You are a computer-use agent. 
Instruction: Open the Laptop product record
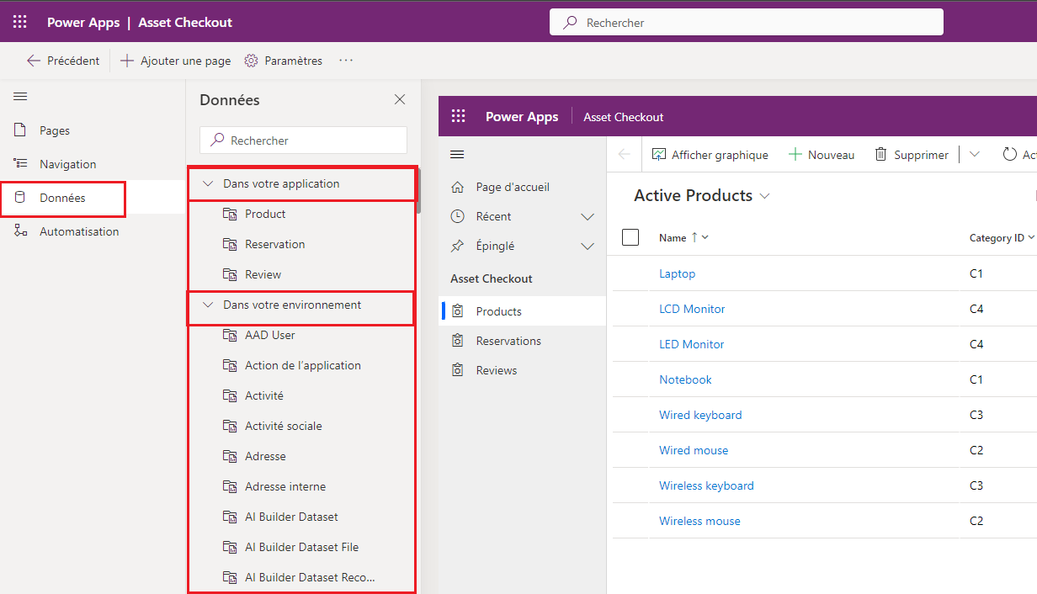pos(677,273)
